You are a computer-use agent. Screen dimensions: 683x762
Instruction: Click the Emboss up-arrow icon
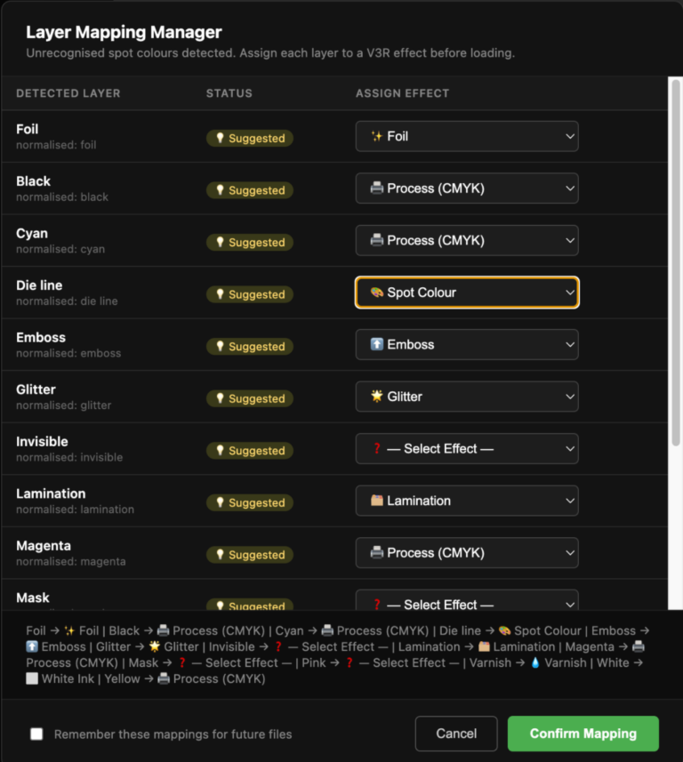[x=377, y=344]
